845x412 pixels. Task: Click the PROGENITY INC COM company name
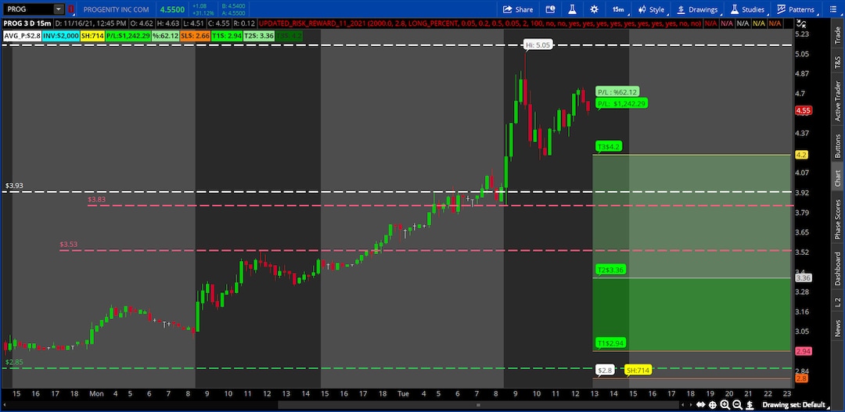pyautogui.click(x=116, y=9)
